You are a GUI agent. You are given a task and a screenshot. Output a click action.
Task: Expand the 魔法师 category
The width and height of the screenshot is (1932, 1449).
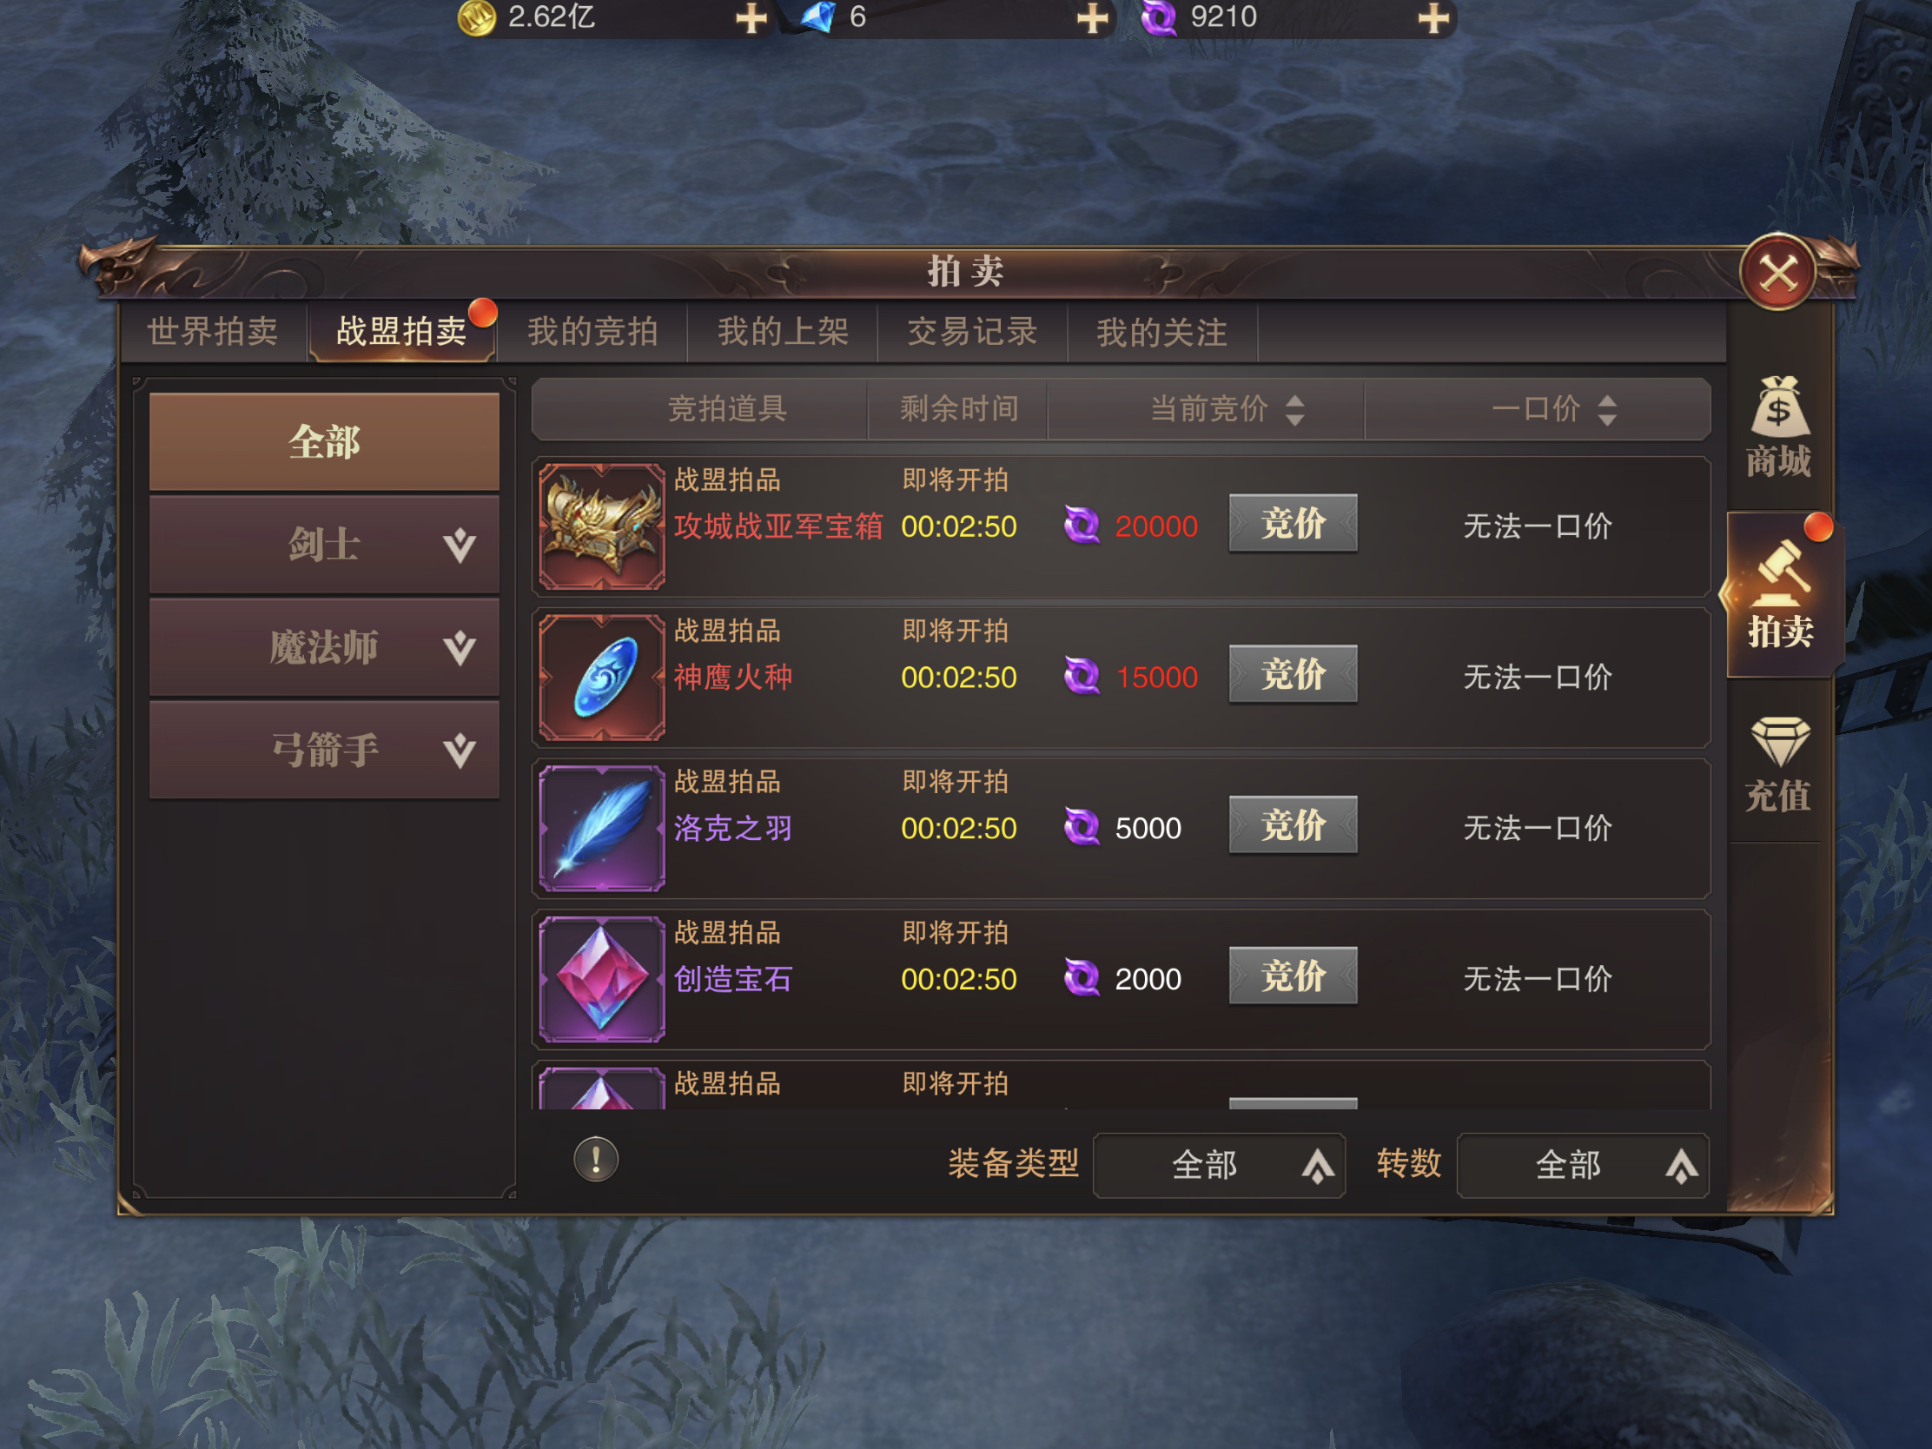pyautogui.click(x=324, y=647)
